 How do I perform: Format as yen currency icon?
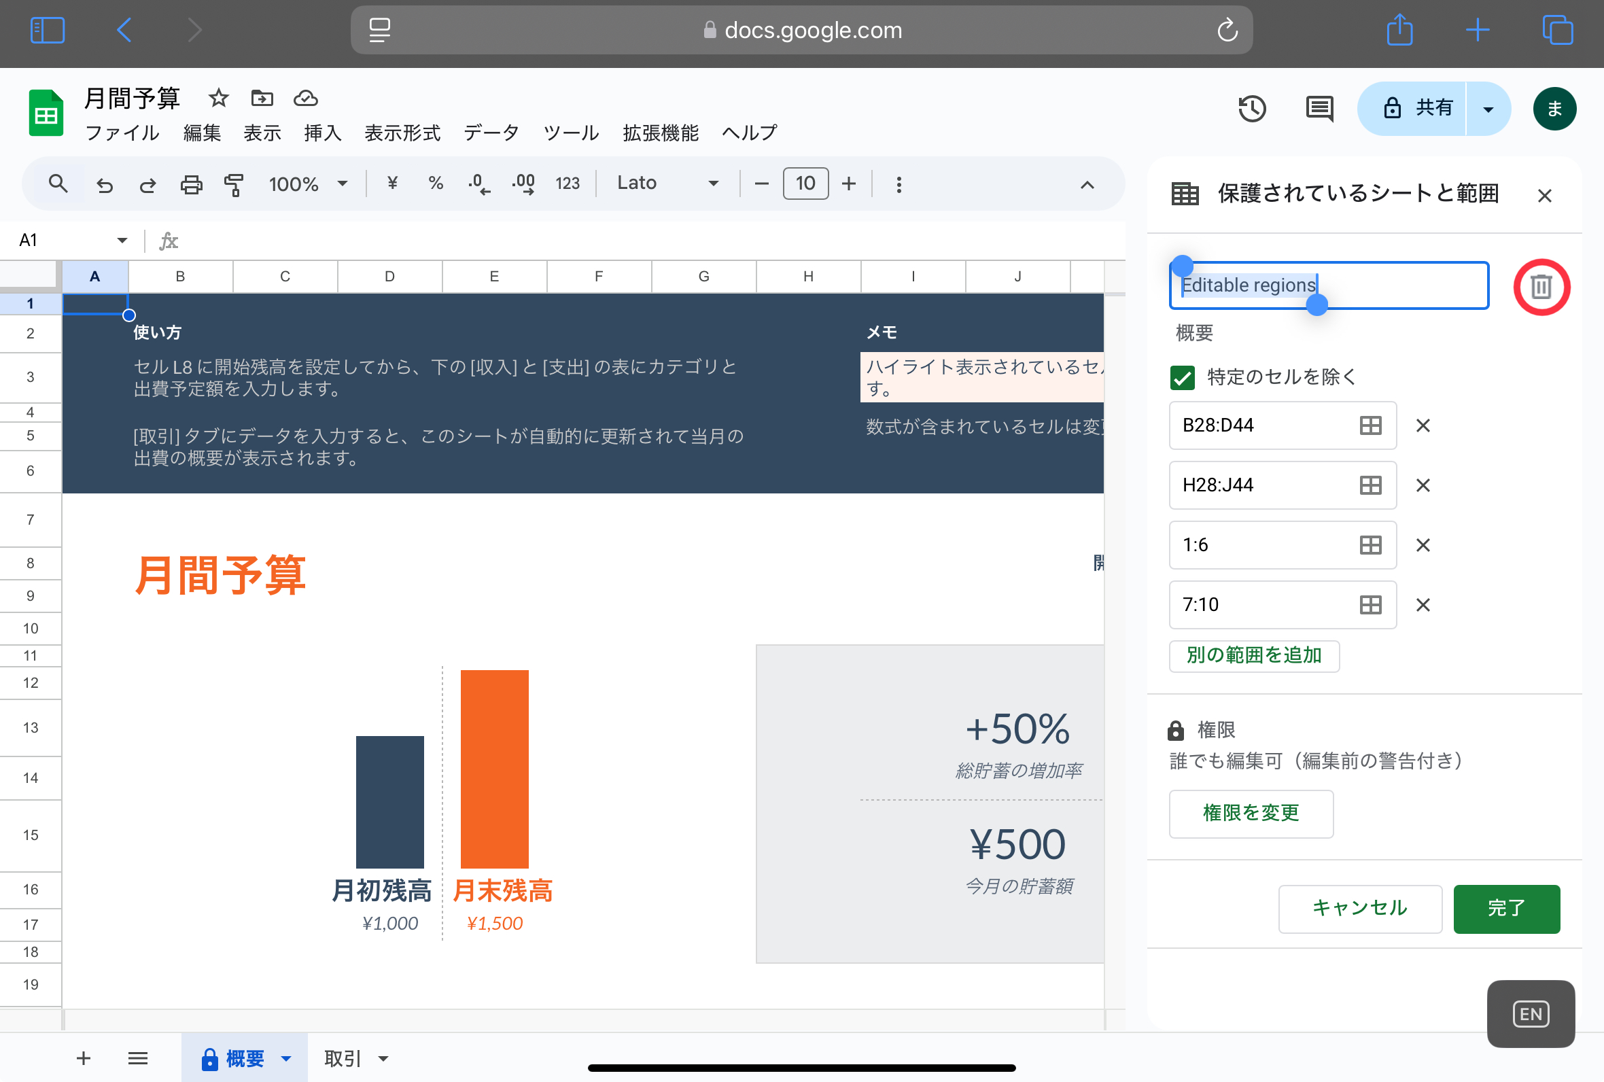pos(393,183)
